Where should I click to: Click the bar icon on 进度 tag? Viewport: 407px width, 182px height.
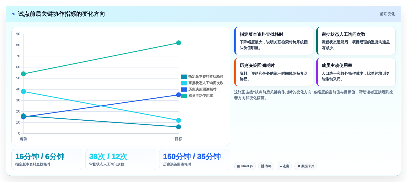(x=281, y=166)
